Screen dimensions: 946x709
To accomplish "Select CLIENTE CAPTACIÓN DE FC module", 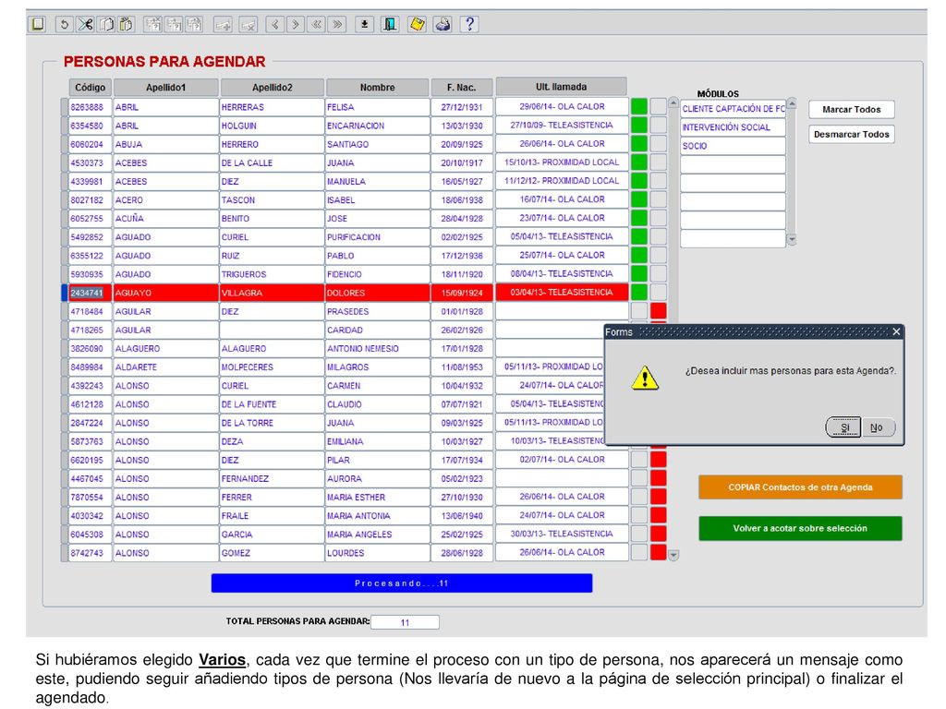I will point(733,109).
